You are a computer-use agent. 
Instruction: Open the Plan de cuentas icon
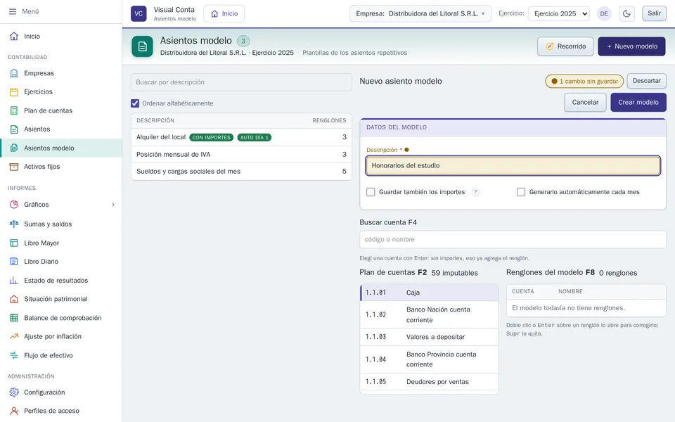[x=14, y=110]
